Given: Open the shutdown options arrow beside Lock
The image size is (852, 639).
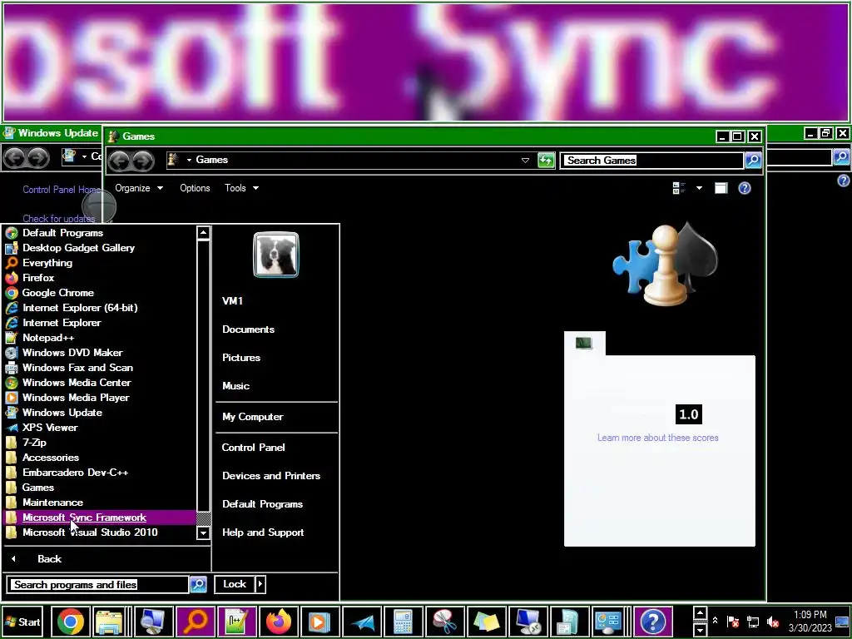Looking at the screenshot, I should tap(260, 584).
